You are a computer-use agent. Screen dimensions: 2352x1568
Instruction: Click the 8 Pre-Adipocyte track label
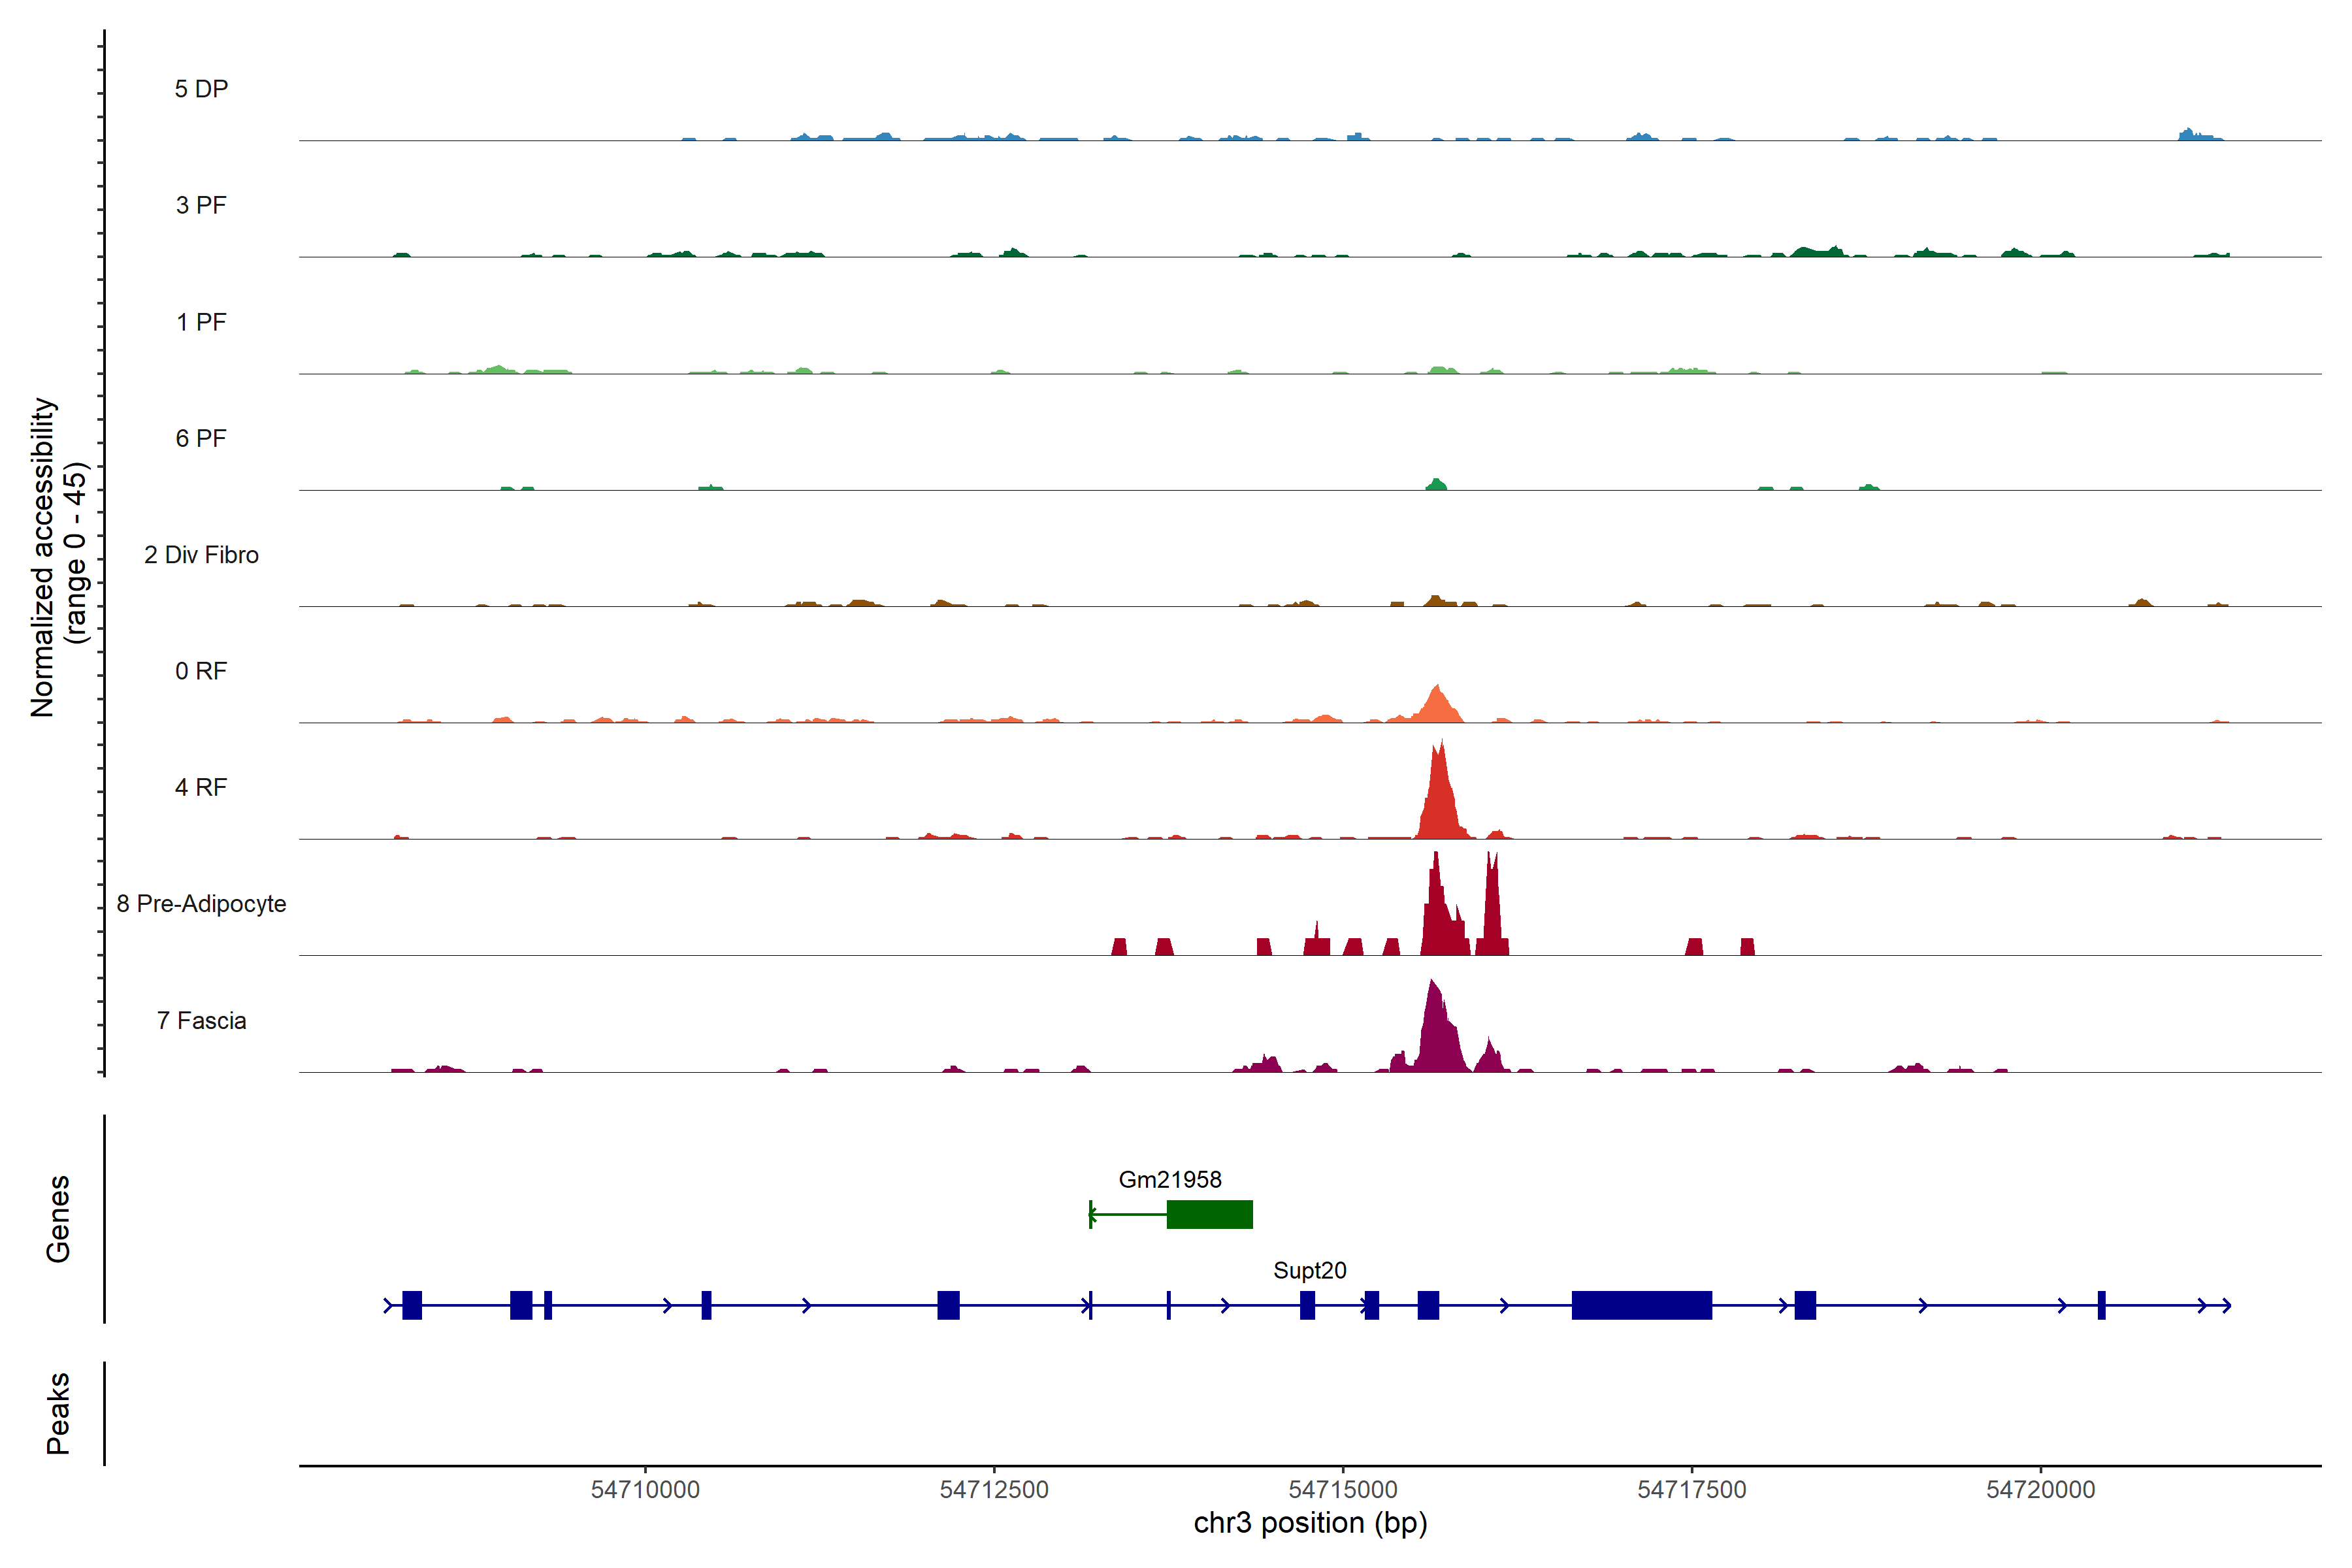pyautogui.click(x=201, y=904)
